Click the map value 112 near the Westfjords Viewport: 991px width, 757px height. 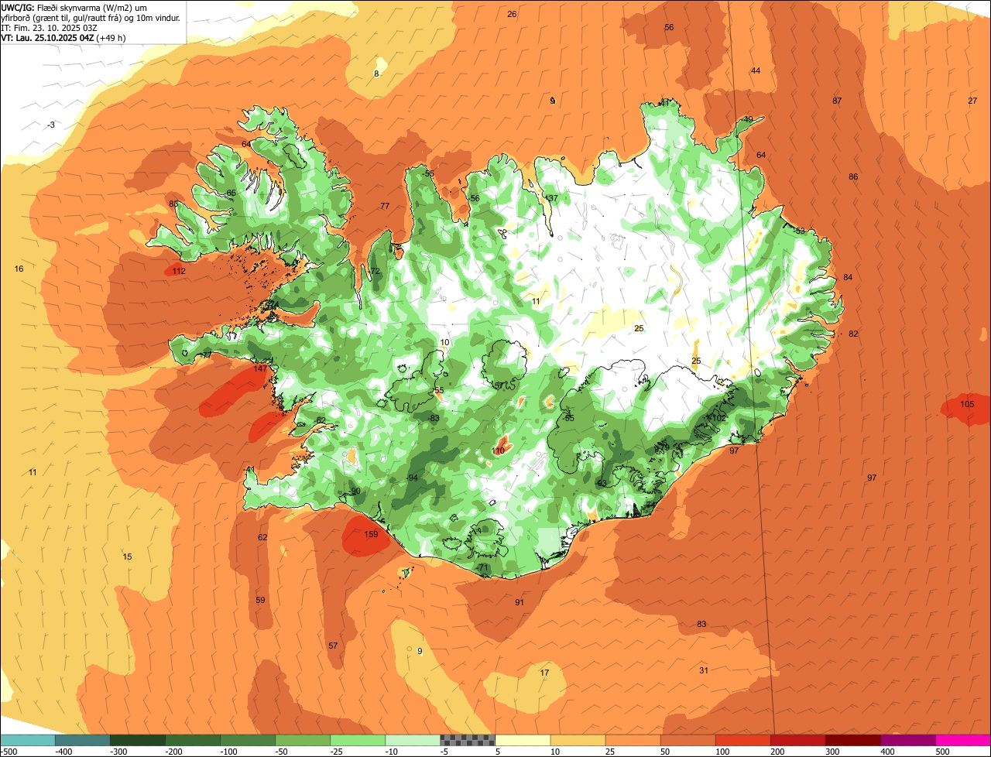pyautogui.click(x=179, y=271)
